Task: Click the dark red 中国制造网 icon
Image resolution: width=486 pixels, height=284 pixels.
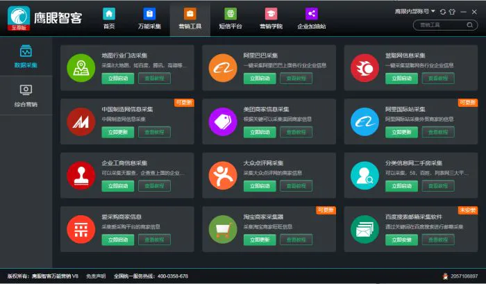Action: [81, 122]
